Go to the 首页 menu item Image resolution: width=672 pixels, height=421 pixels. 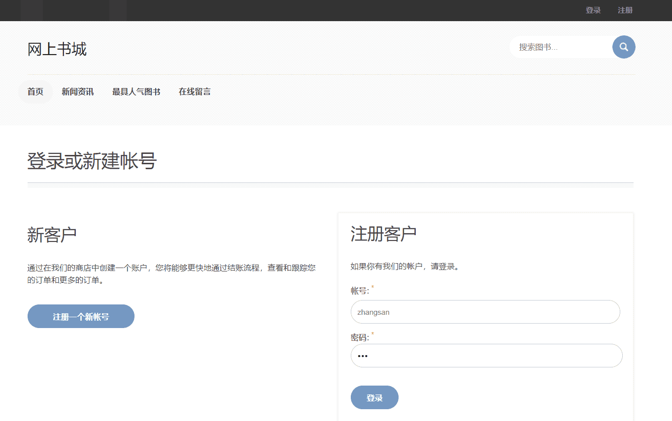[35, 91]
